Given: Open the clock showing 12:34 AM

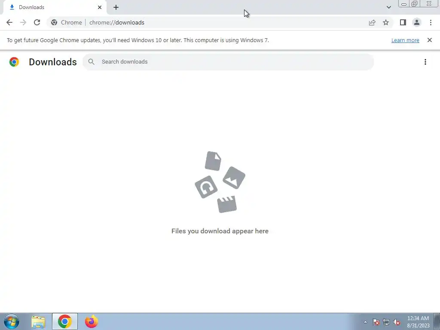Looking at the screenshot, I should point(418,321).
